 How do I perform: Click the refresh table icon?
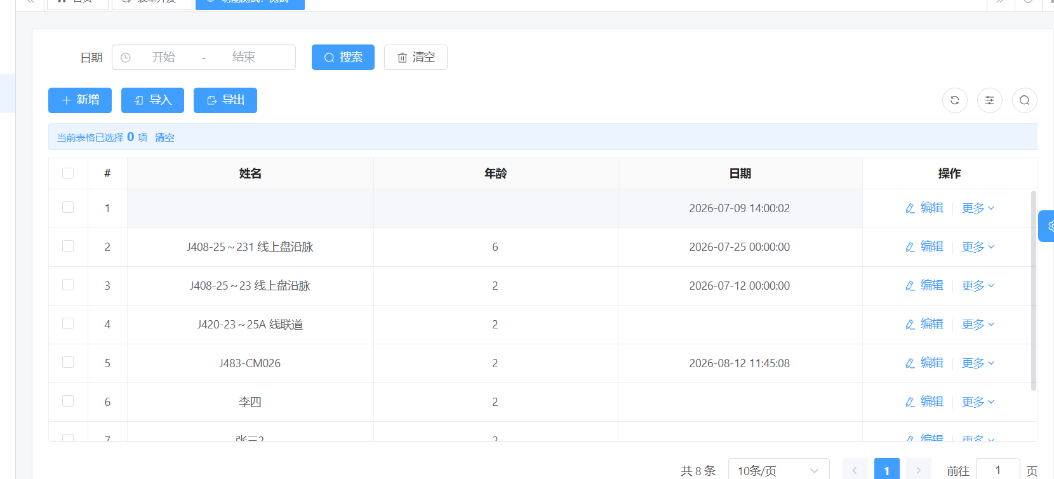coord(955,100)
